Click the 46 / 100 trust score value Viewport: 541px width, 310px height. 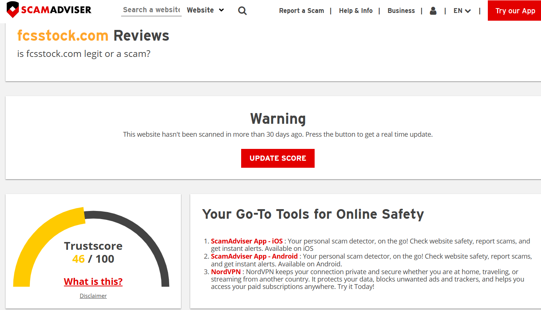tap(93, 259)
